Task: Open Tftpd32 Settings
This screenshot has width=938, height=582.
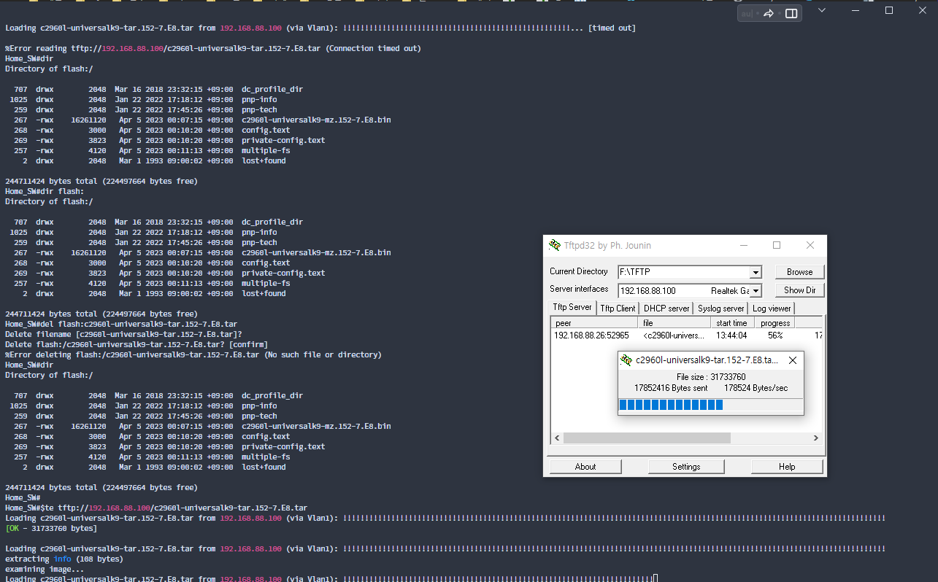Action: 686,467
